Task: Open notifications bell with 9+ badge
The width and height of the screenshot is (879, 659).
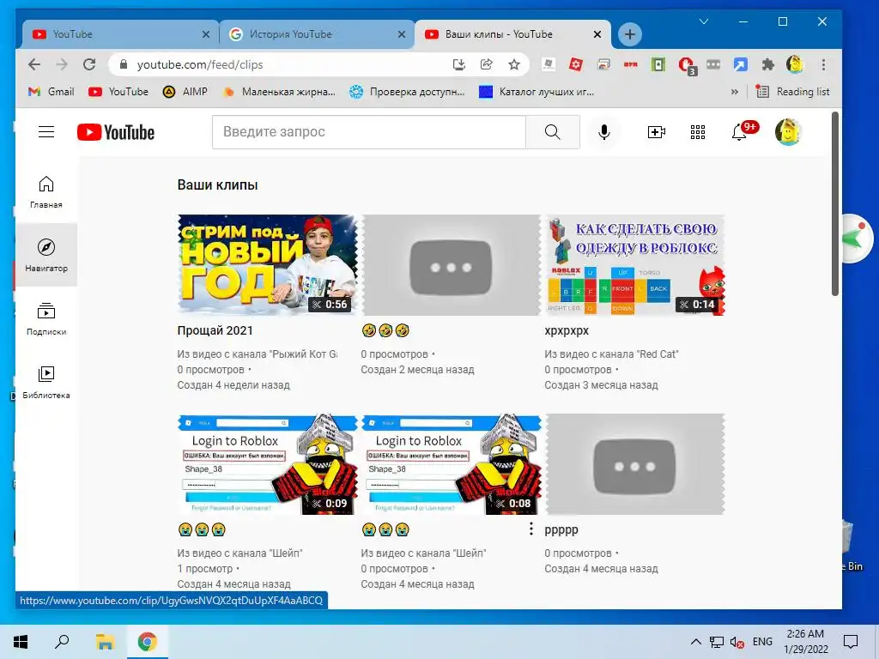Action: pyautogui.click(x=741, y=131)
